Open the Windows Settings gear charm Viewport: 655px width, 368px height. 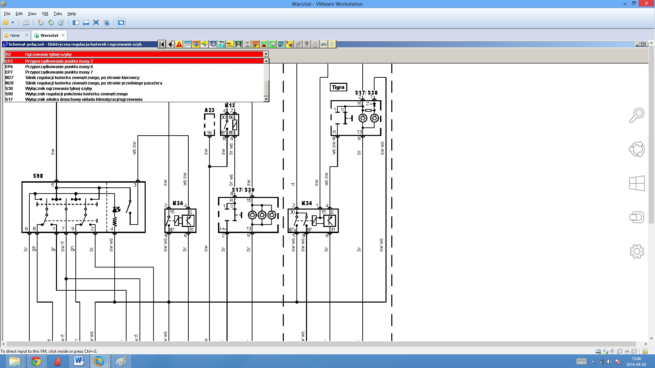637,251
